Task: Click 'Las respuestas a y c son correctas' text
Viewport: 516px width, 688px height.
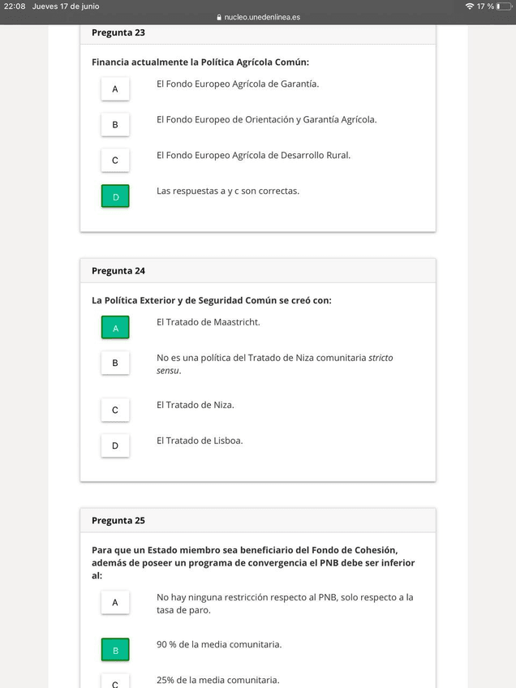Action: (x=228, y=191)
